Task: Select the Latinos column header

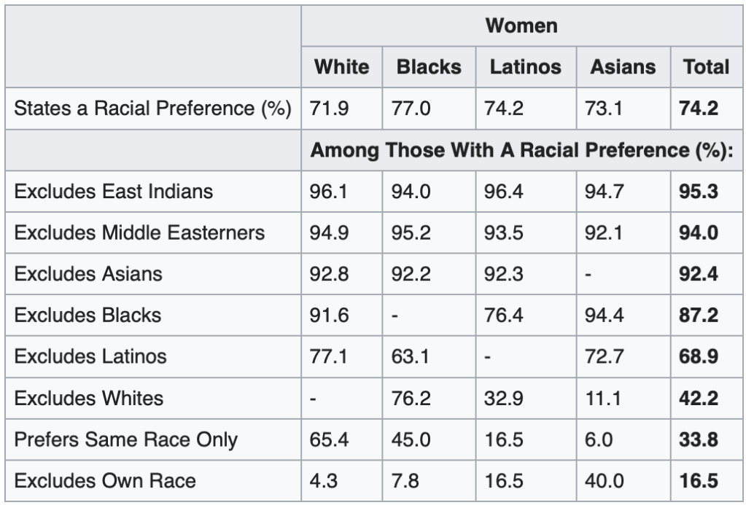Action: pyautogui.click(x=525, y=68)
